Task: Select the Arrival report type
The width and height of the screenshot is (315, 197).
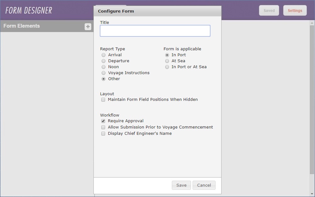Action: coord(104,55)
